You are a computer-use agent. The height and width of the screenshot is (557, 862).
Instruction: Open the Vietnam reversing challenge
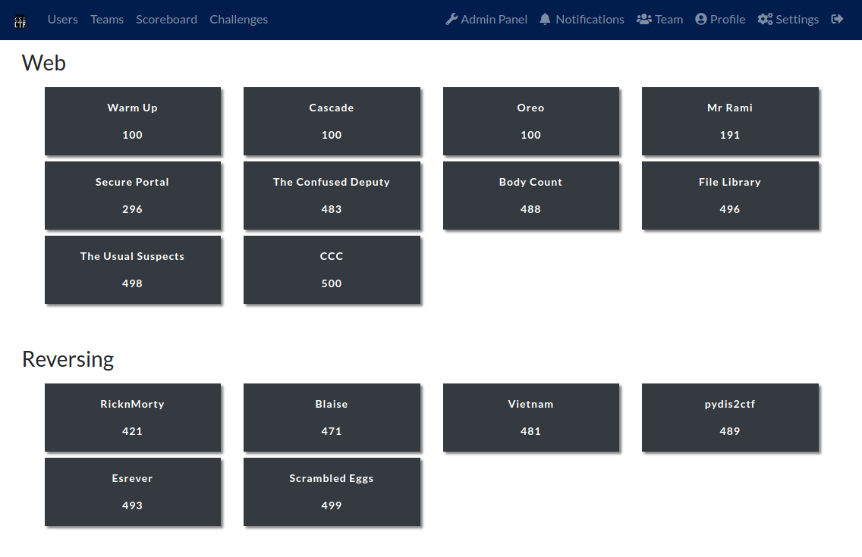coord(530,418)
